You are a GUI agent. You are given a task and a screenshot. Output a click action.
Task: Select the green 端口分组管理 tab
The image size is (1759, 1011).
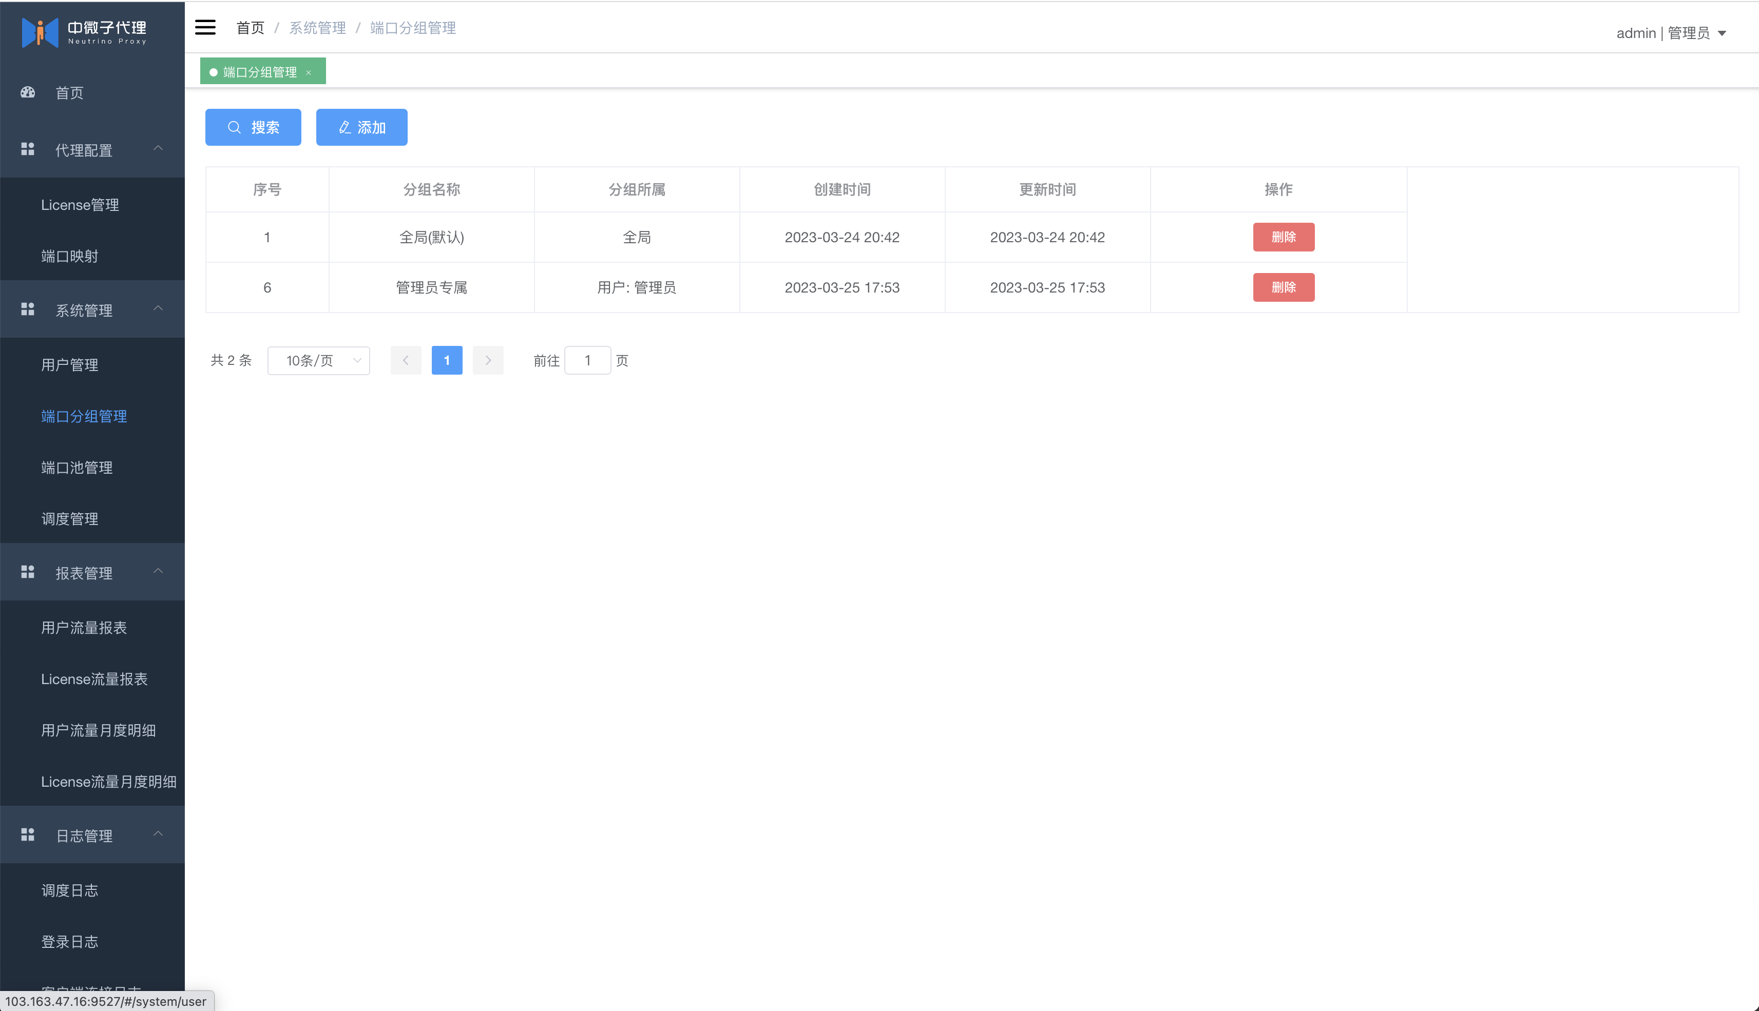pos(262,71)
